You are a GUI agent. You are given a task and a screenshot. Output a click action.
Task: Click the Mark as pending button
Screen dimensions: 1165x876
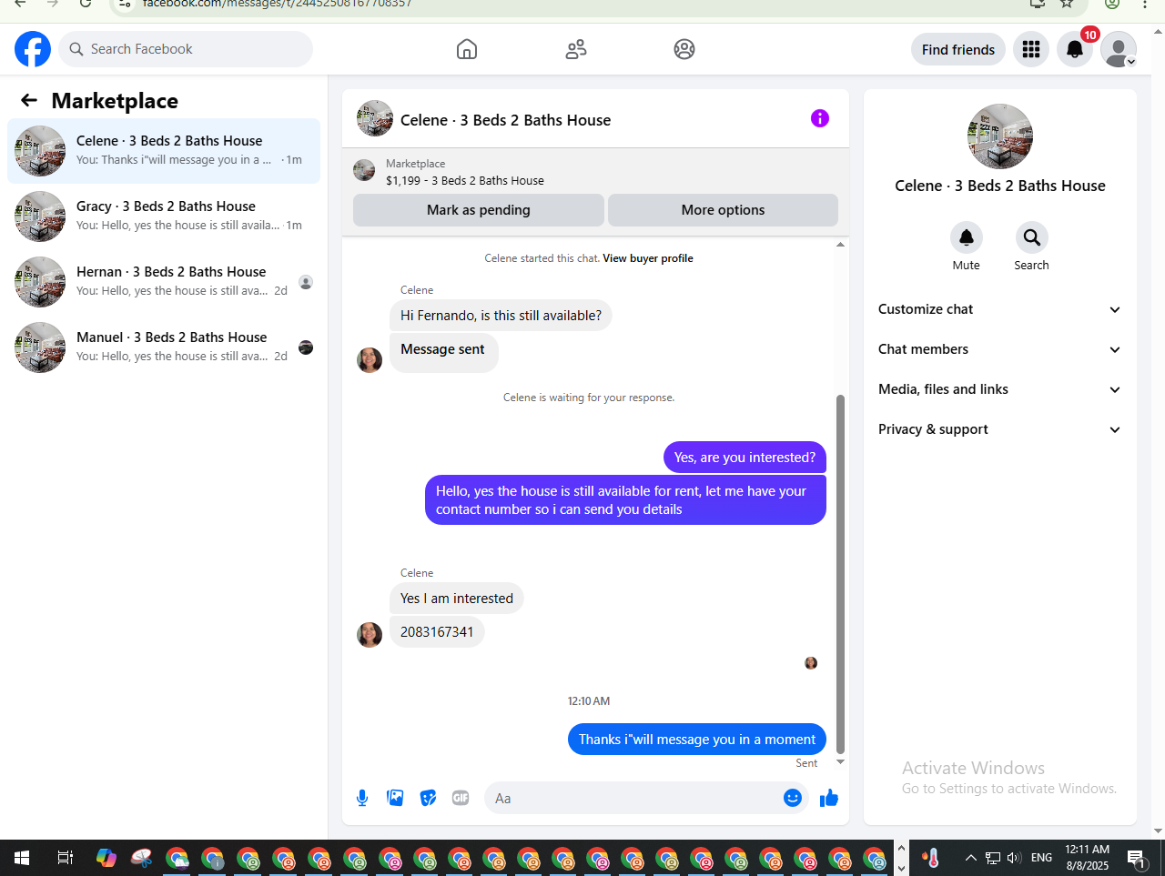pos(479,210)
